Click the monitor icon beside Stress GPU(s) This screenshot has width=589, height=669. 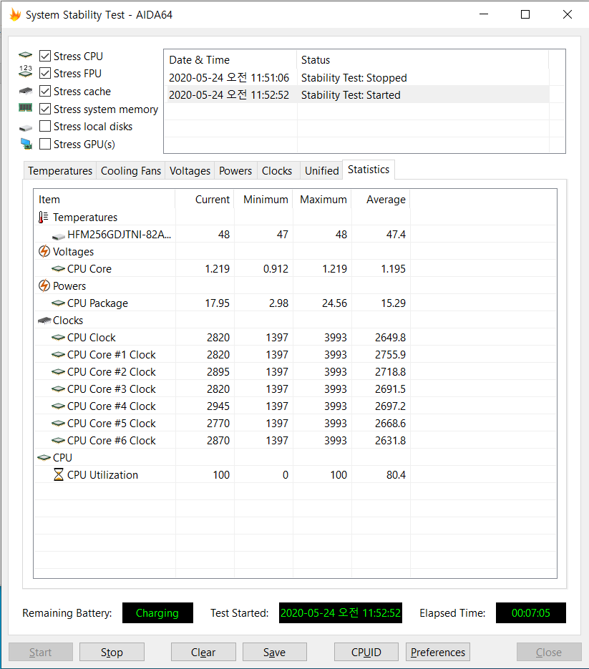point(26,144)
